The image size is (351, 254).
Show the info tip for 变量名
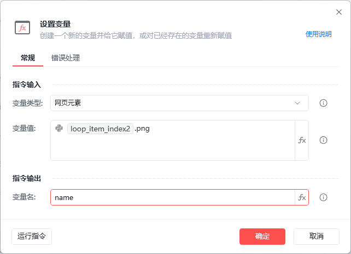point(323,197)
